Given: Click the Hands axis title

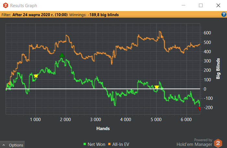Looking at the screenshot, I should (103, 129).
